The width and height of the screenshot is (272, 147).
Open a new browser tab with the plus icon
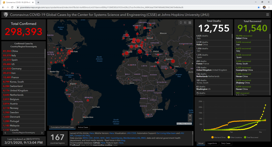coord(38,2)
